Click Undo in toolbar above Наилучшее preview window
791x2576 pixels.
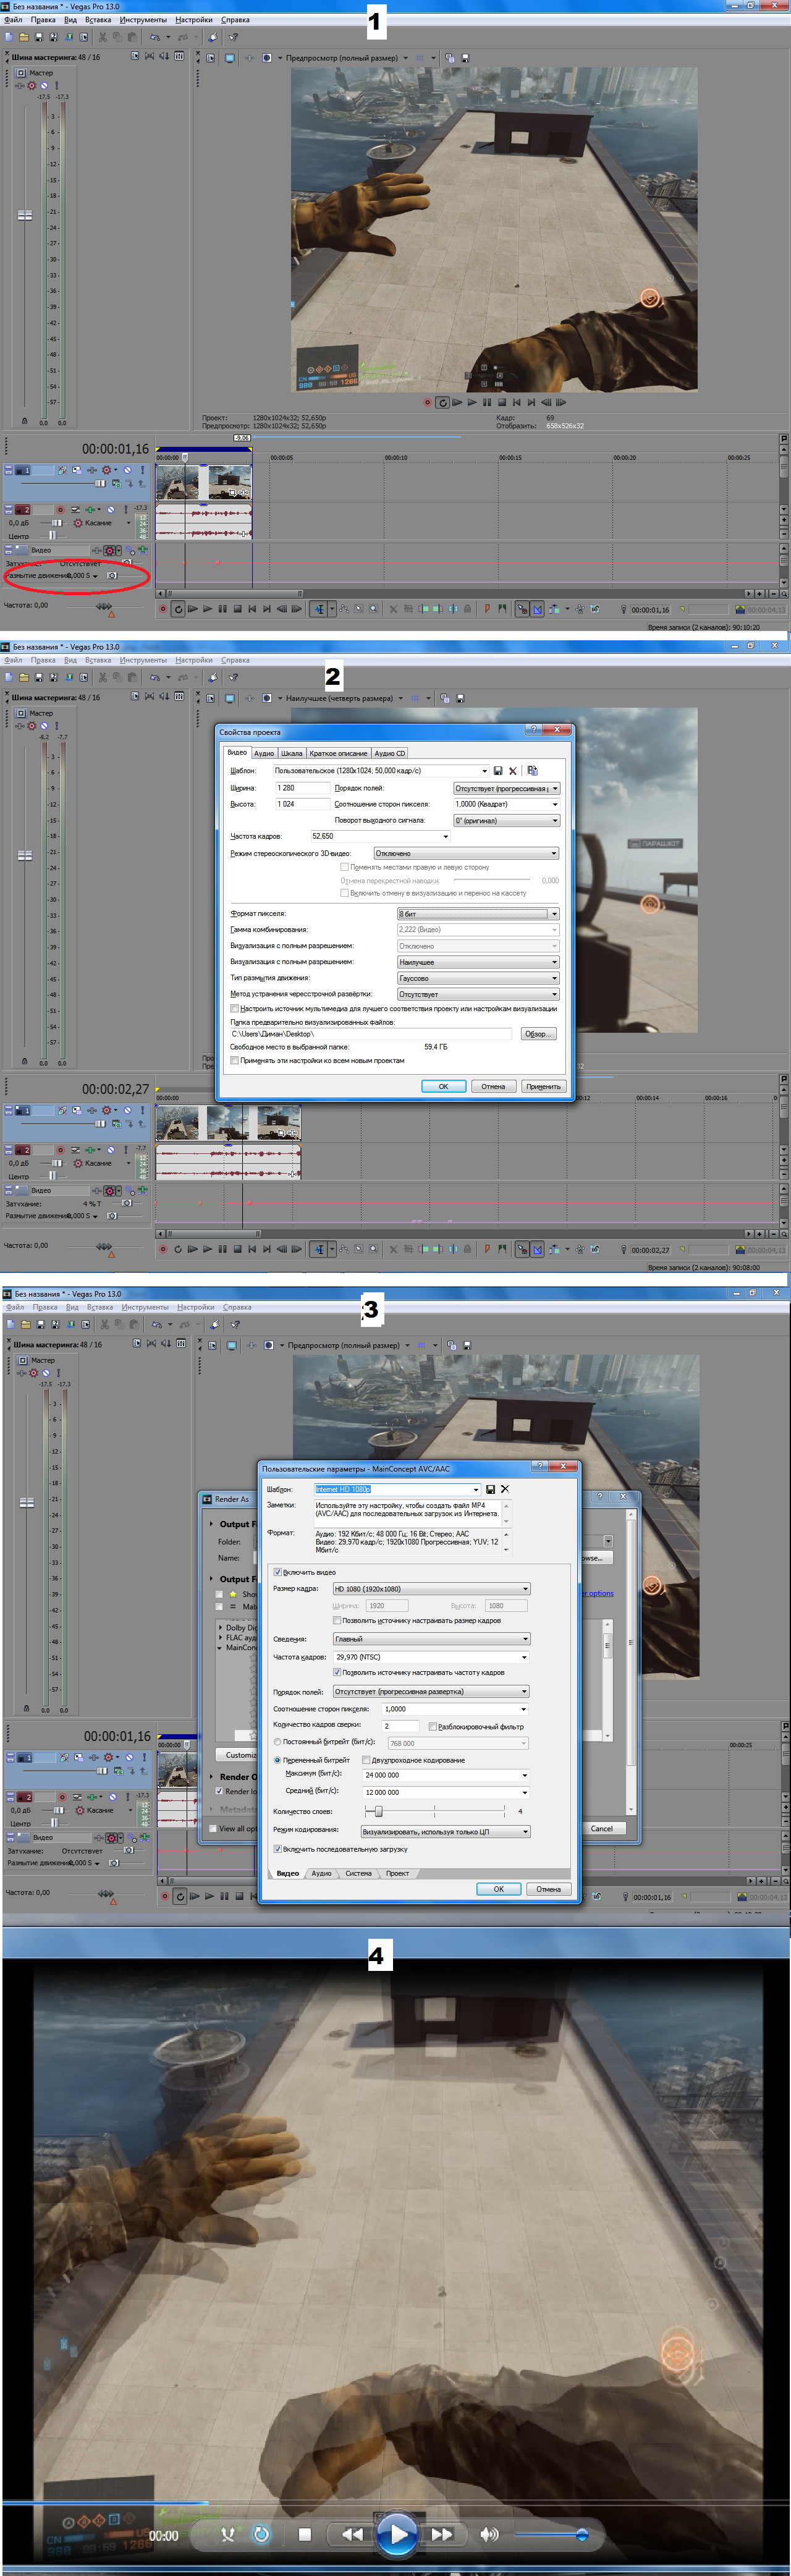pyautogui.click(x=155, y=677)
